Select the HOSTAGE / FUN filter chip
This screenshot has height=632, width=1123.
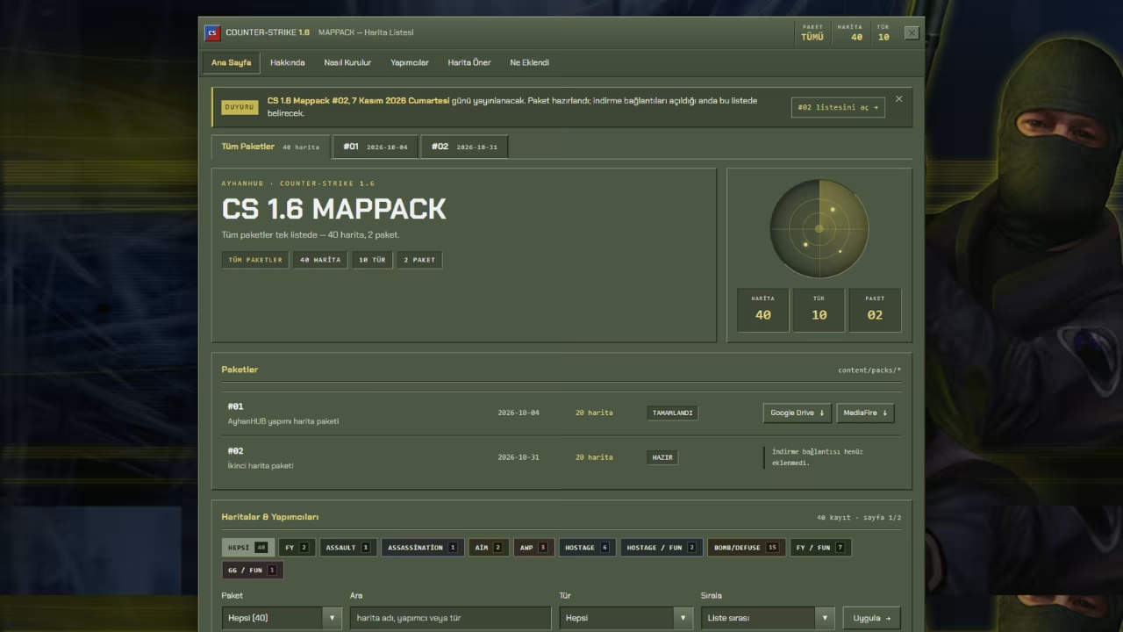662,547
